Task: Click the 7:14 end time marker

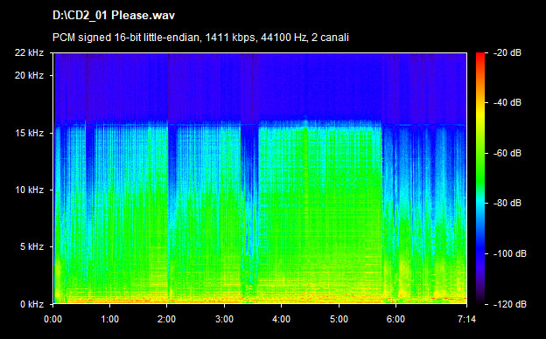Action: coord(466,319)
